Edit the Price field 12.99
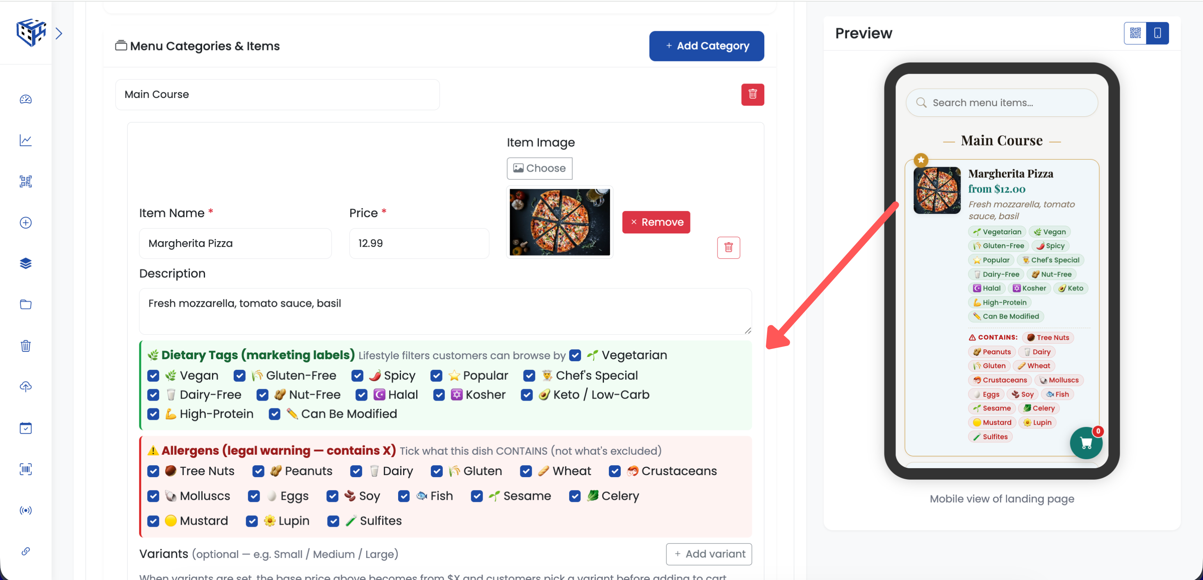Image resolution: width=1203 pixels, height=580 pixels. tap(419, 243)
